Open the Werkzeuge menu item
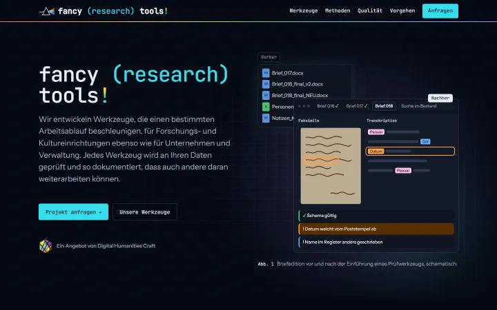This screenshot has height=310, width=497. (303, 11)
